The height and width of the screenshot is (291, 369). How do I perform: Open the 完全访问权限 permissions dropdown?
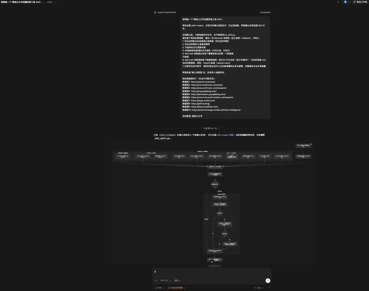177,288
